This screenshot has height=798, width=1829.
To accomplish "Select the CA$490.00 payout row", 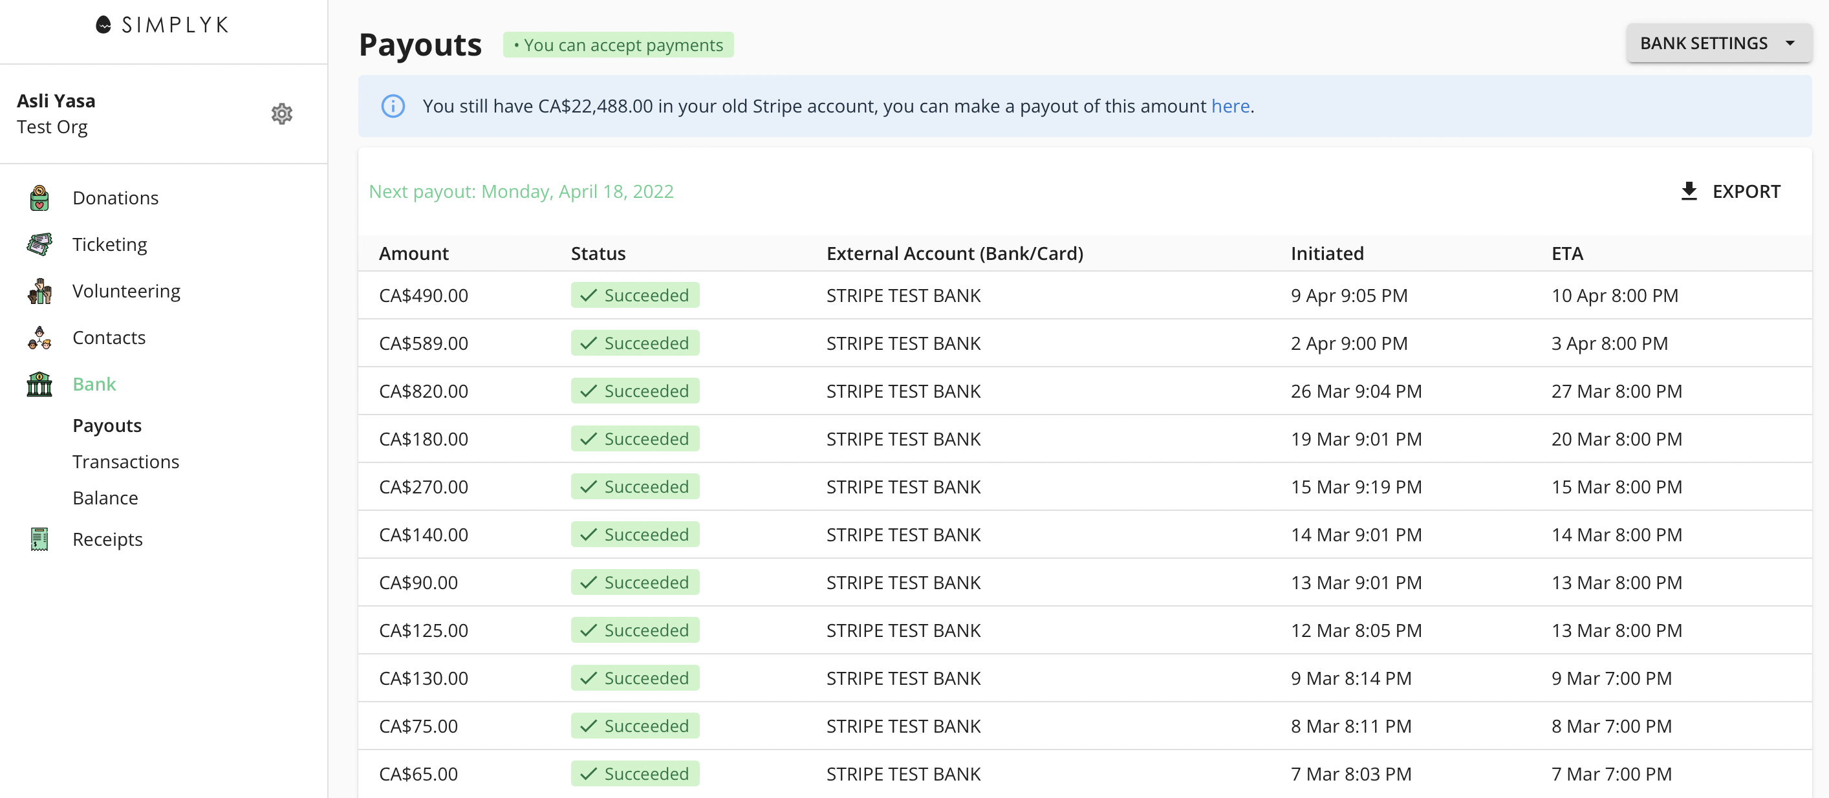I will [1085, 296].
